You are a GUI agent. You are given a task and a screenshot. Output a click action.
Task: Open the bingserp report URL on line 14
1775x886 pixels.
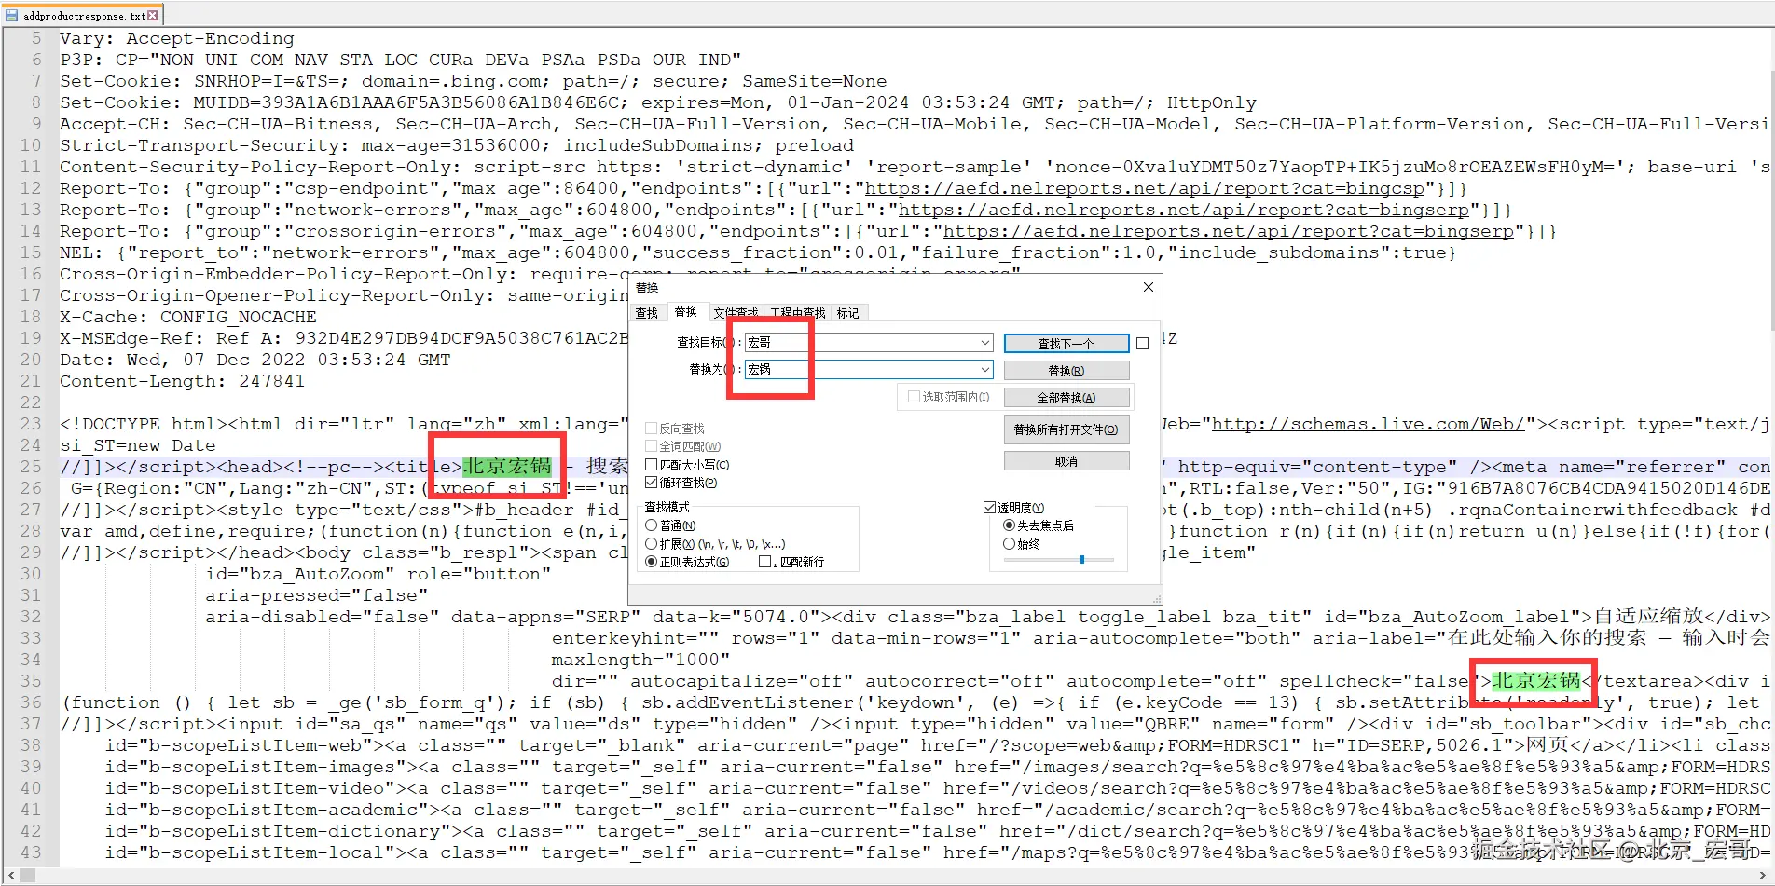pyautogui.click(x=1230, y=231)
